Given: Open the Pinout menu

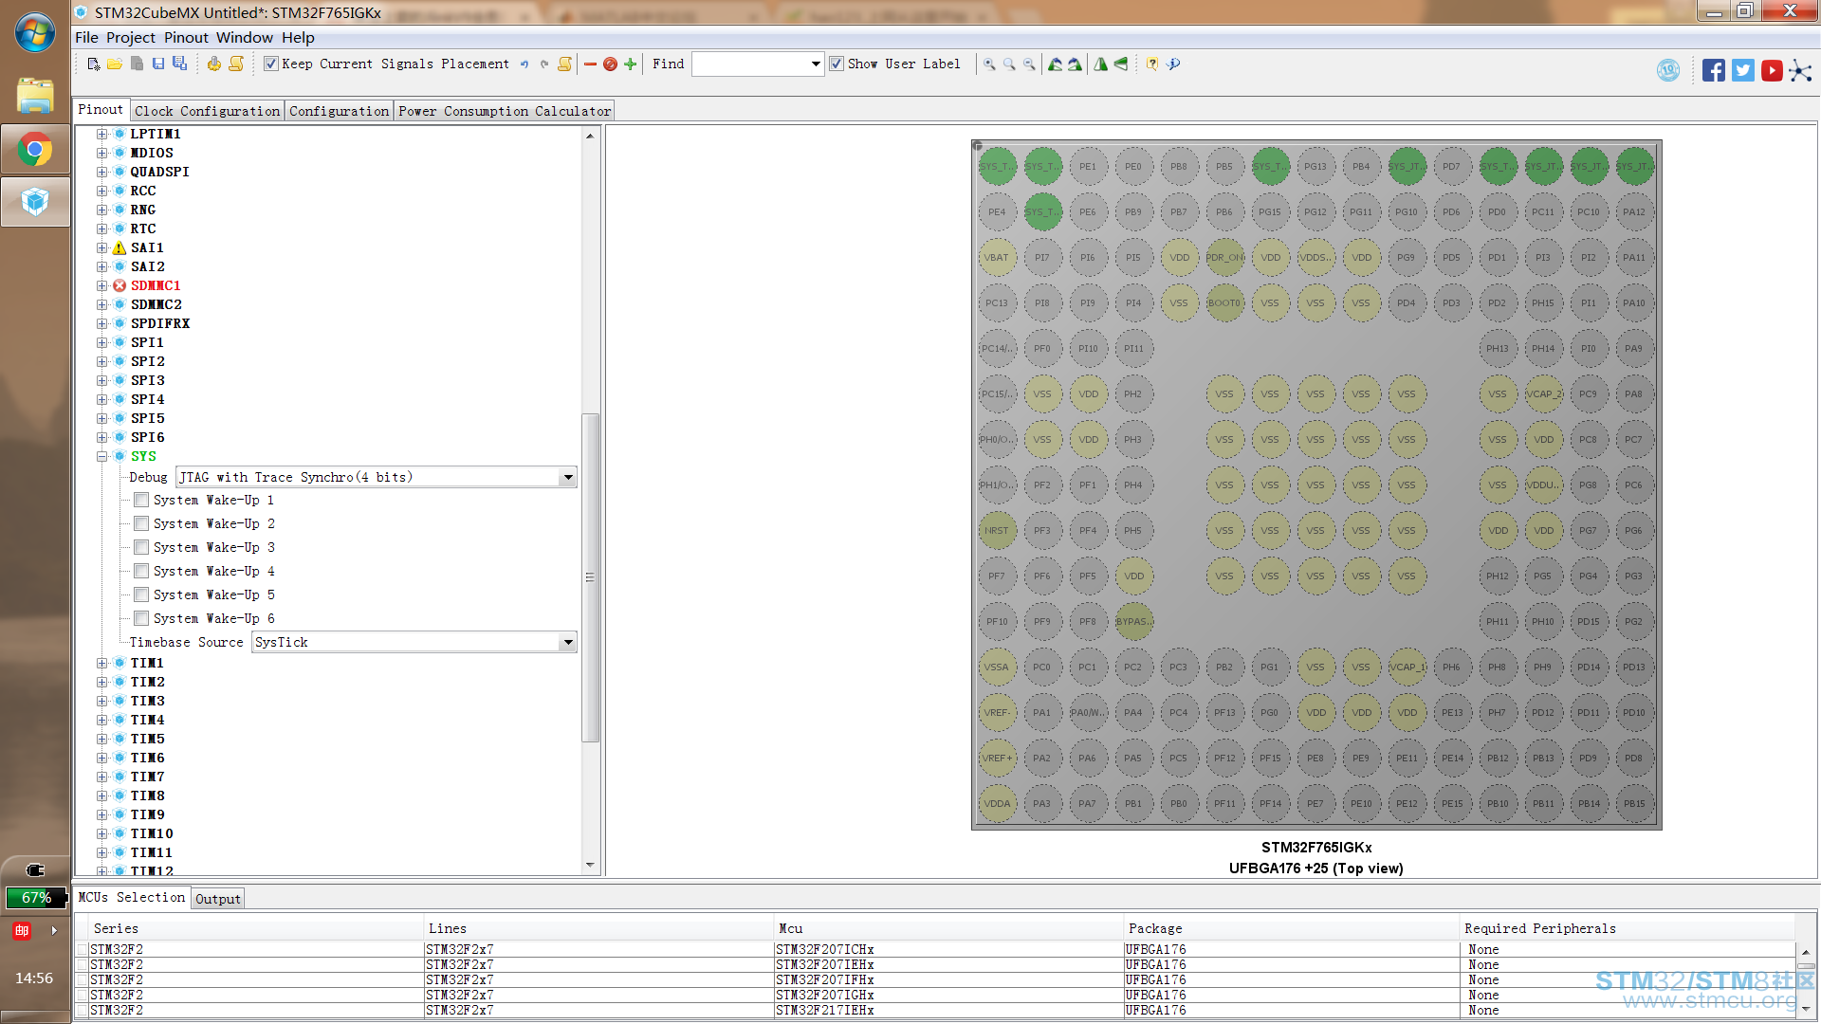Looking at the screenshot, I should (x=186, y=37).
